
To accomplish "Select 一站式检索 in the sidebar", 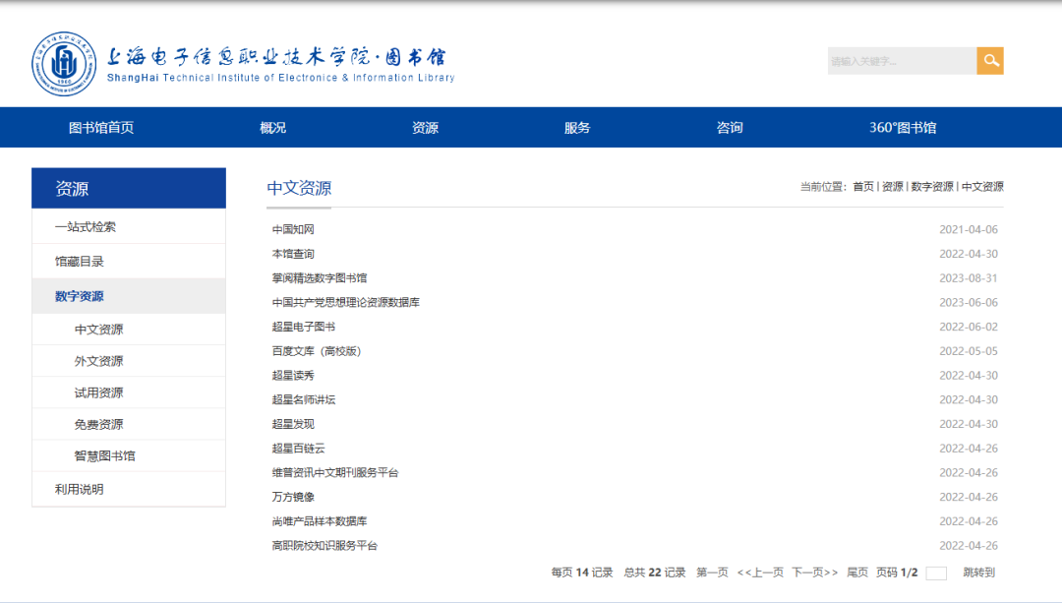I will (86, 227).
